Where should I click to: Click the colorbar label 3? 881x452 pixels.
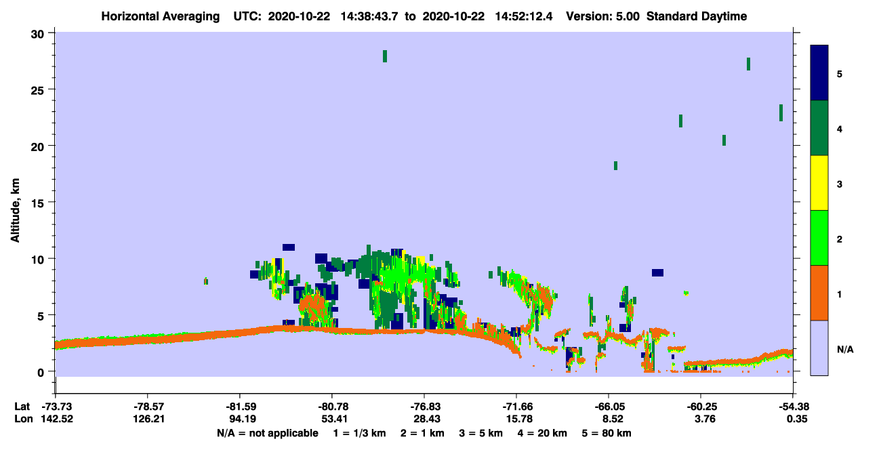coord(839,184)
